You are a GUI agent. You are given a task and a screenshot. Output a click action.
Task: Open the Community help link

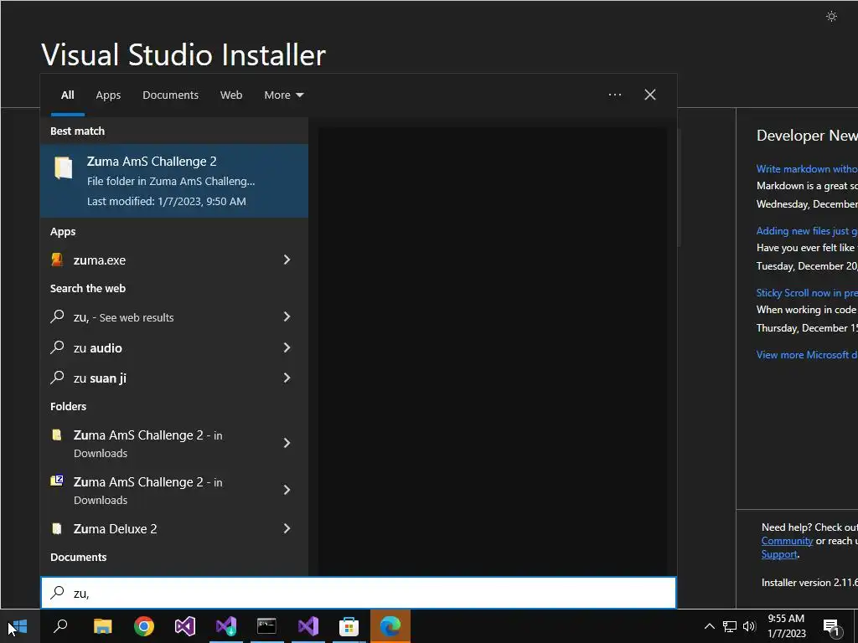787,541
